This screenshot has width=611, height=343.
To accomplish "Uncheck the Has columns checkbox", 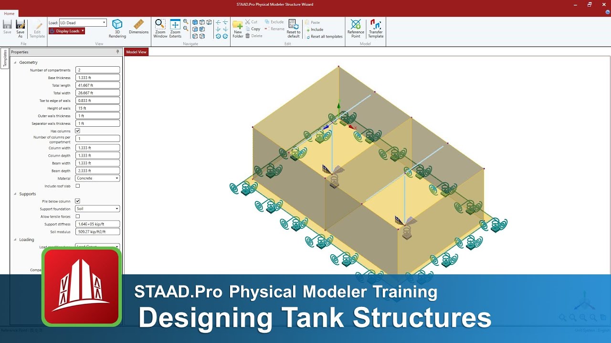I will [x=78, y=131].
